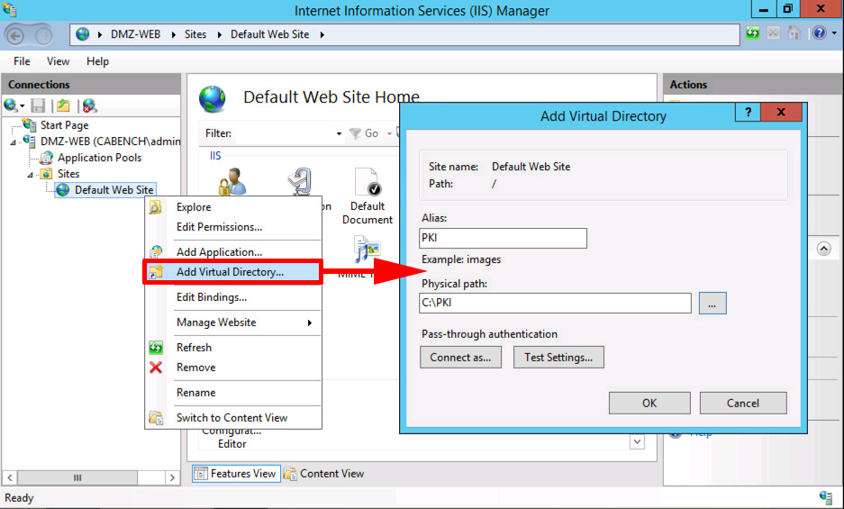The width and height of the screenshot is (844, 509).
Task: Click the help icon in Add Virtual Directory dialog
Action: 748,112
